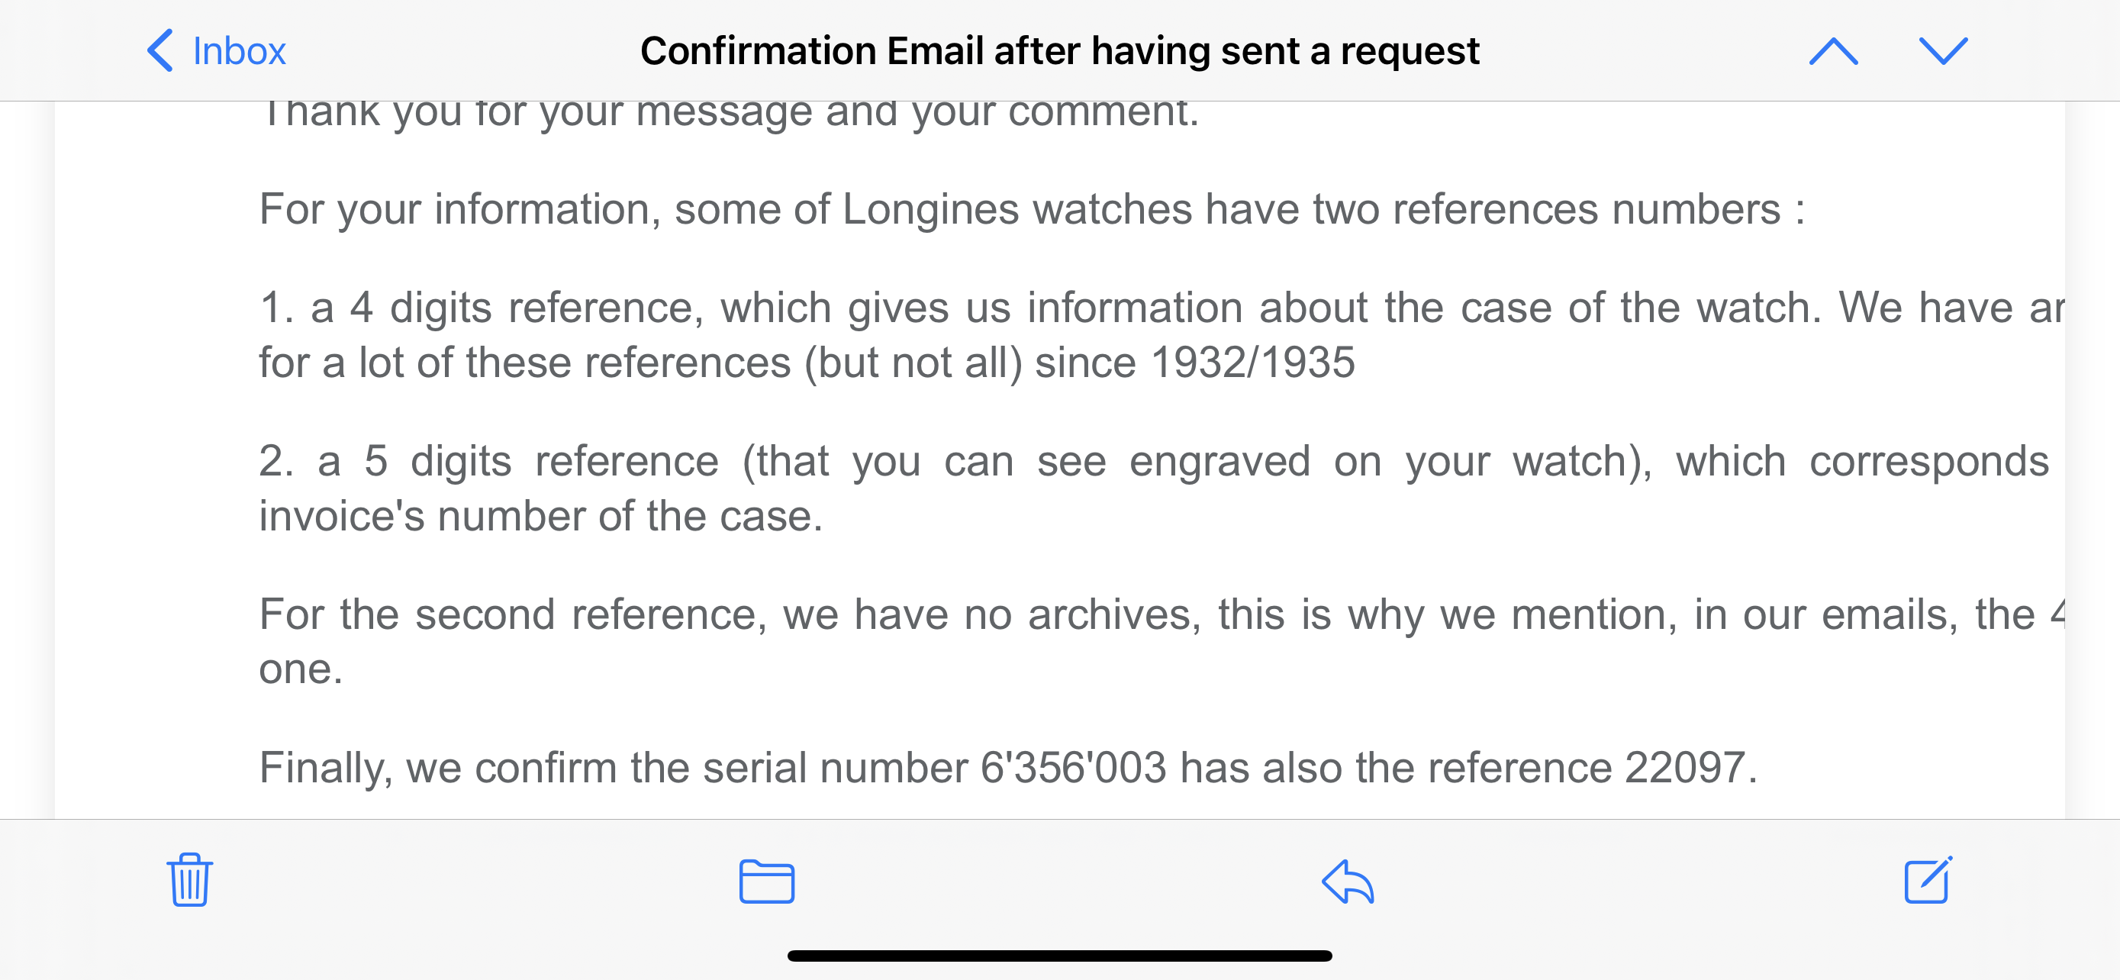
Task: Tap the email subject title in header
Action: (x=1059, y=51)
